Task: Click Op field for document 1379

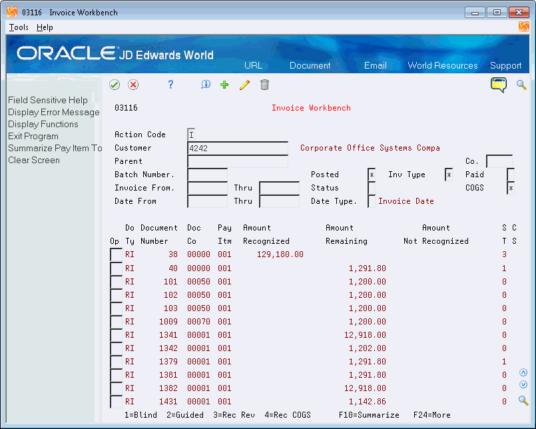Action: pos(117,362)
